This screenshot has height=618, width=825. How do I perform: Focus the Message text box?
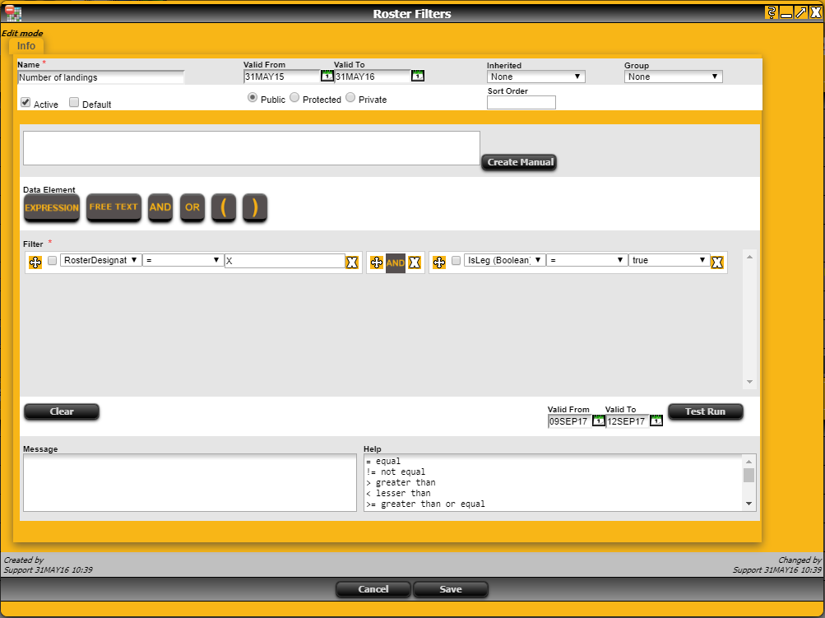[x=190, y=483]
